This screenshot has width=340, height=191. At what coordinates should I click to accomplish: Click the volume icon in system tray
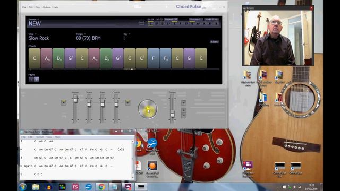pos(294,187)
